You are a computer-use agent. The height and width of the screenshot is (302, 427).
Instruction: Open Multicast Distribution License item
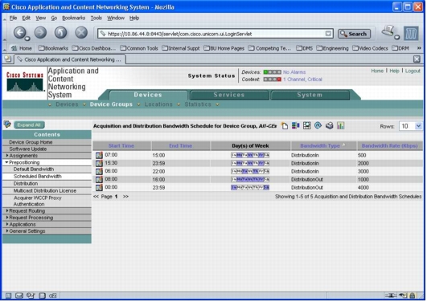pos(45,190)
